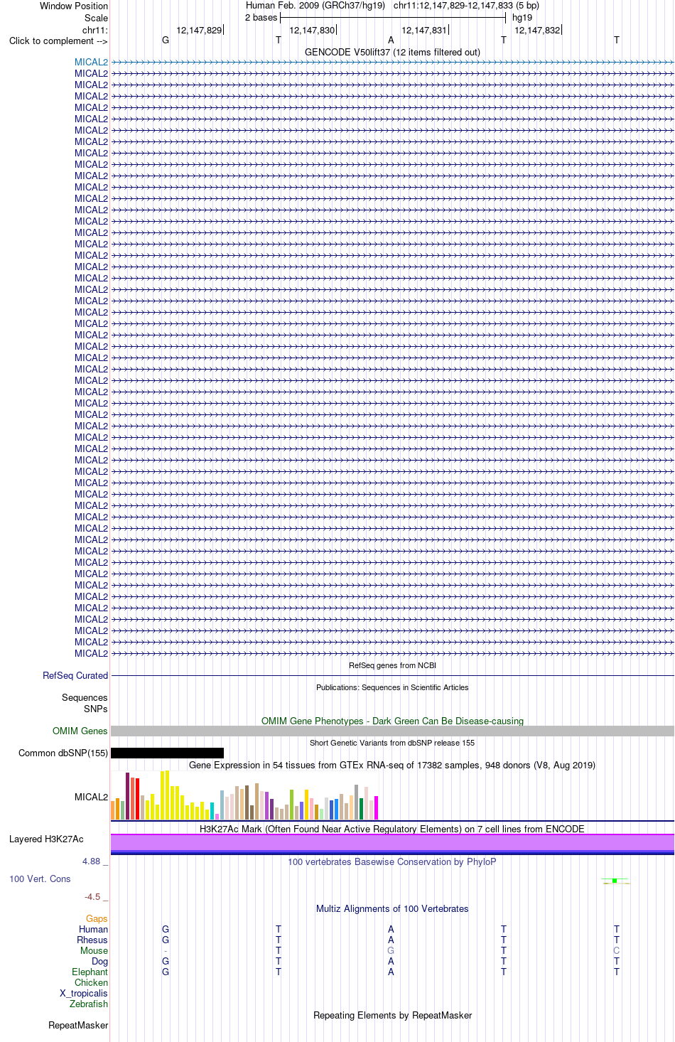Click the 100 Vert. Cons track label
Viewport: 675px width, 1042px height.
click(x=40, y=879)
